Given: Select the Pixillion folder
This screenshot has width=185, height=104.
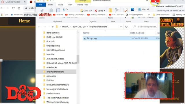Looking at the screenshot, I should click(x=50, y=80).
